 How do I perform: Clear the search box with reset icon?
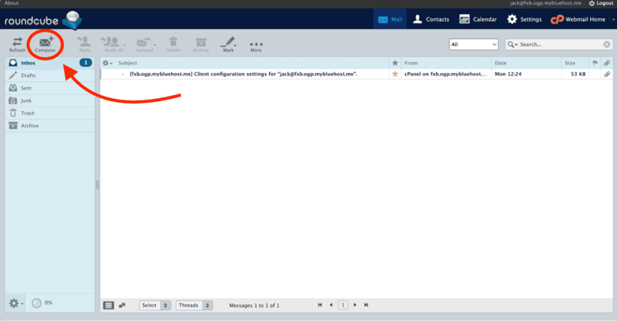pos(607,44)
